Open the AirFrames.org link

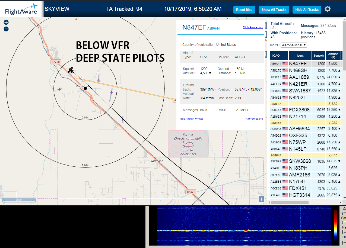pos(254,119)
